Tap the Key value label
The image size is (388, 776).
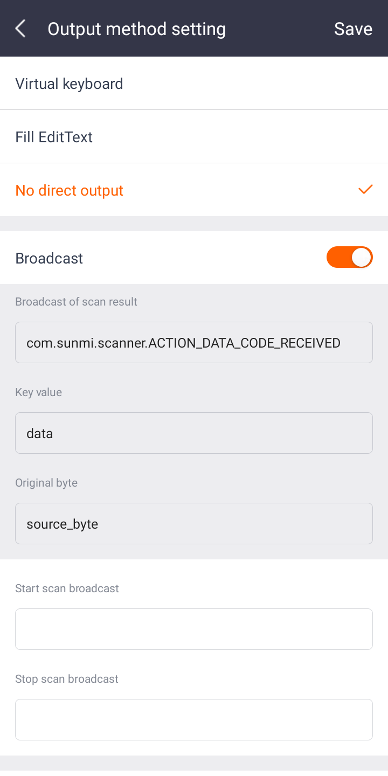pos(38,392)
